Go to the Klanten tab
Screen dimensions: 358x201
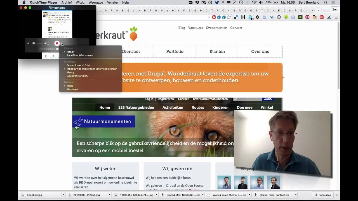coord(217,52)
